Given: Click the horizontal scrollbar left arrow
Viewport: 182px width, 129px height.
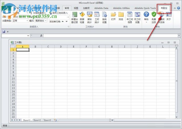Looking at the screenshot, I should (x=112, y=120).
